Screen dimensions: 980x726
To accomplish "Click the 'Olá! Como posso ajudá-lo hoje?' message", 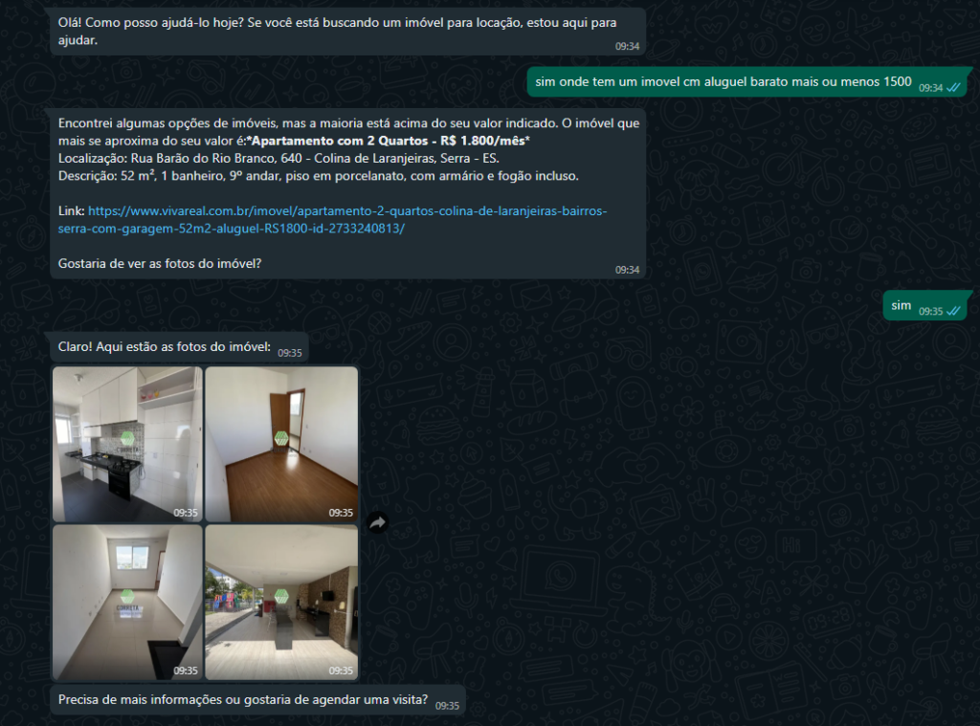I will click(348, 32).
